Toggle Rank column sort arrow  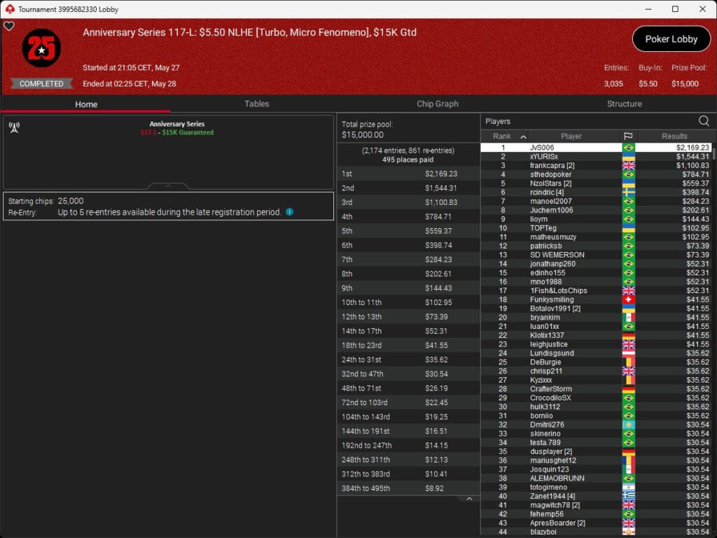pos(524,136)
